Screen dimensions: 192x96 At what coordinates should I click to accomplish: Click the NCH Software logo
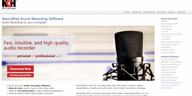pos(9,5)
